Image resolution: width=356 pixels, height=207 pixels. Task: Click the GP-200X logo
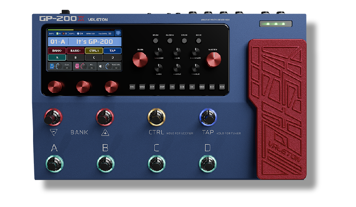(62, 18)
